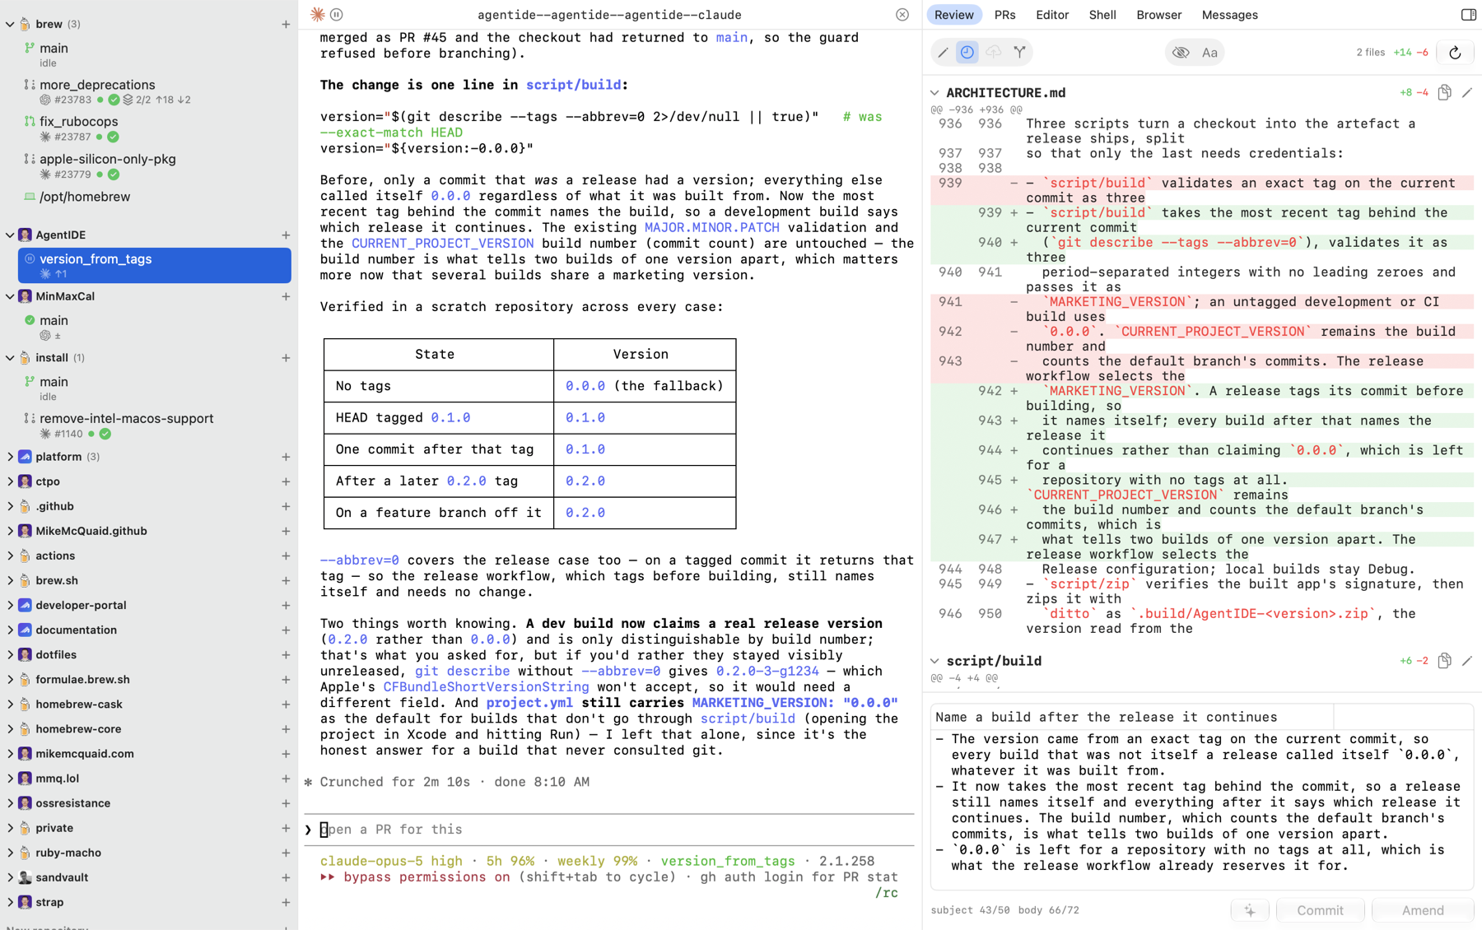Add a worktree to strap
Image resolution: width=1482 pixels, height=930 pixels.
(x=286, y=902)
